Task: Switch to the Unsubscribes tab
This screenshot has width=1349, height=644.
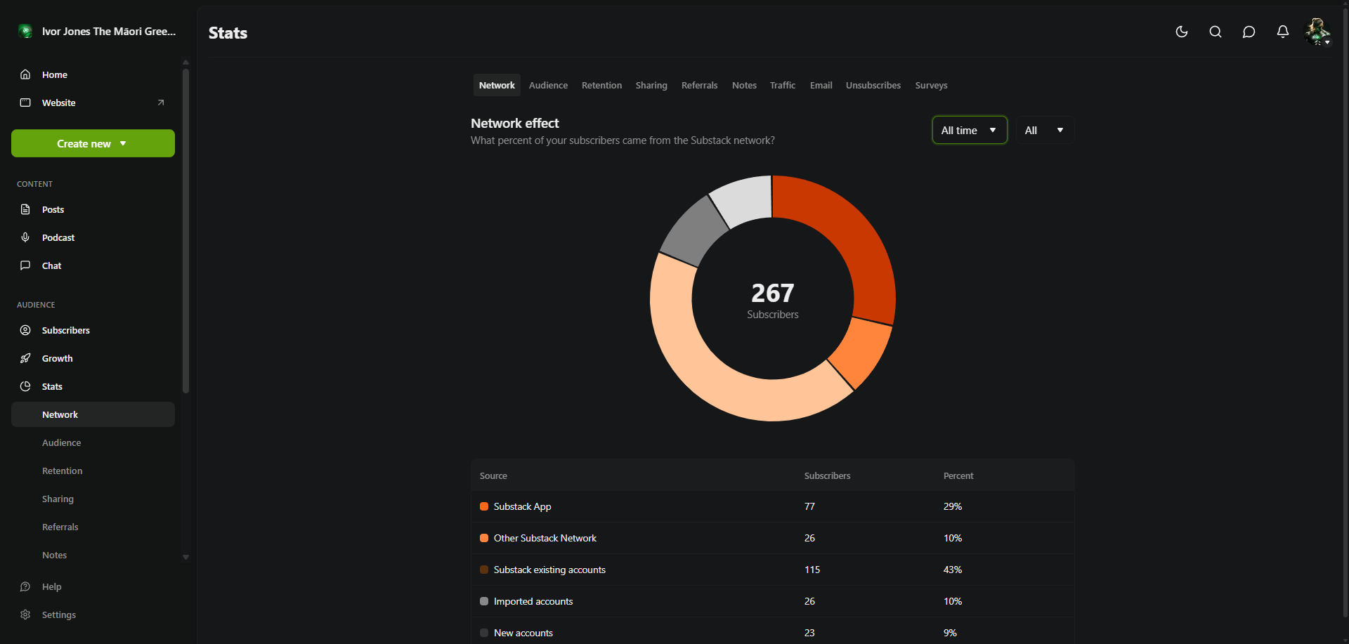Action: tap(873, 85)
